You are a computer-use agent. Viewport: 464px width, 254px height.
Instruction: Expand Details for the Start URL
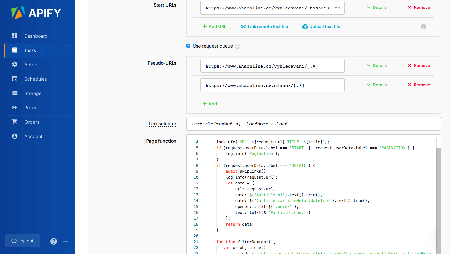pos(376,7)
